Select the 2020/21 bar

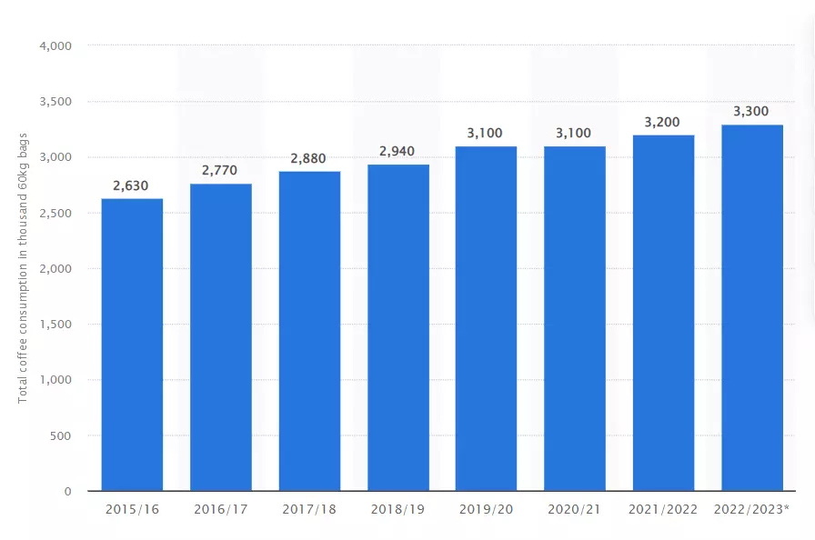coord(575,318)
